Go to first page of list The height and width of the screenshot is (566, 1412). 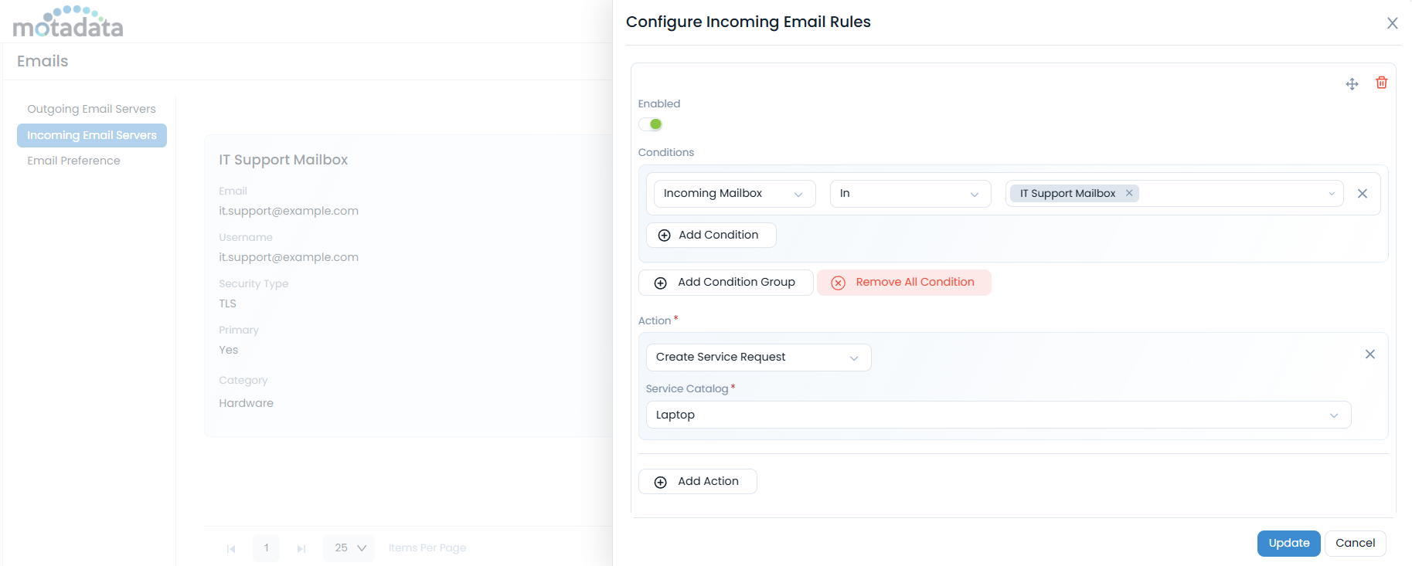tap(231, 548)
